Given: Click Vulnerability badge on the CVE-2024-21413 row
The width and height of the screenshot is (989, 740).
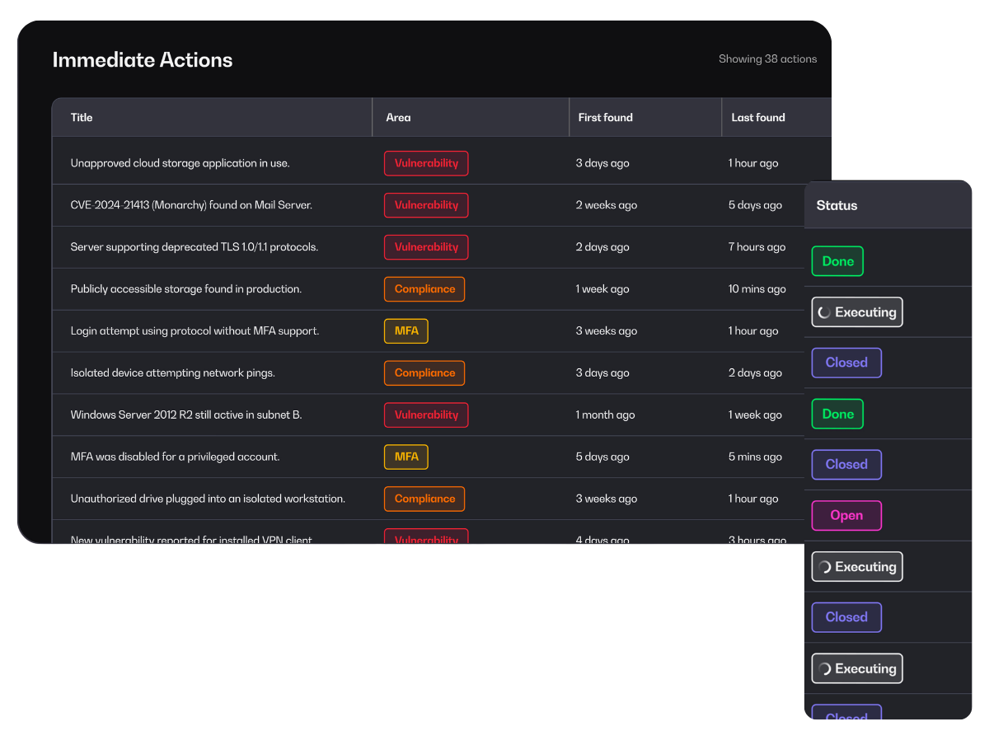Looking at the screenshot, I should point(426,205).
